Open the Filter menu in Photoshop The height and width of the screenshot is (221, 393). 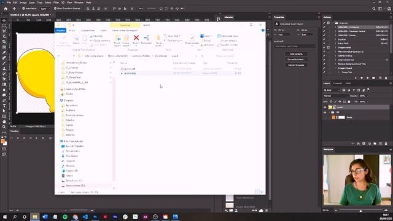[56, 2]
